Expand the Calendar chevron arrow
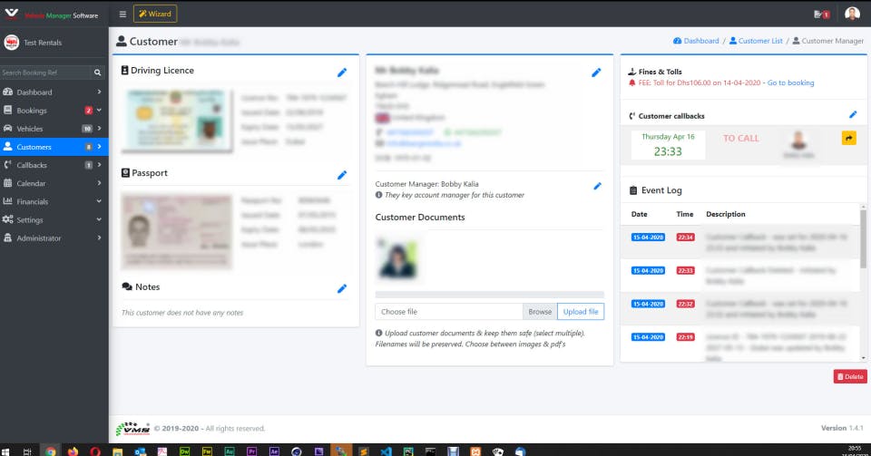The image size is (871, 456). [x=100, y=184]
